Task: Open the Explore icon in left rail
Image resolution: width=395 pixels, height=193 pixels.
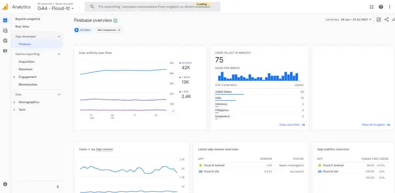Action: [x=5, y=31]
